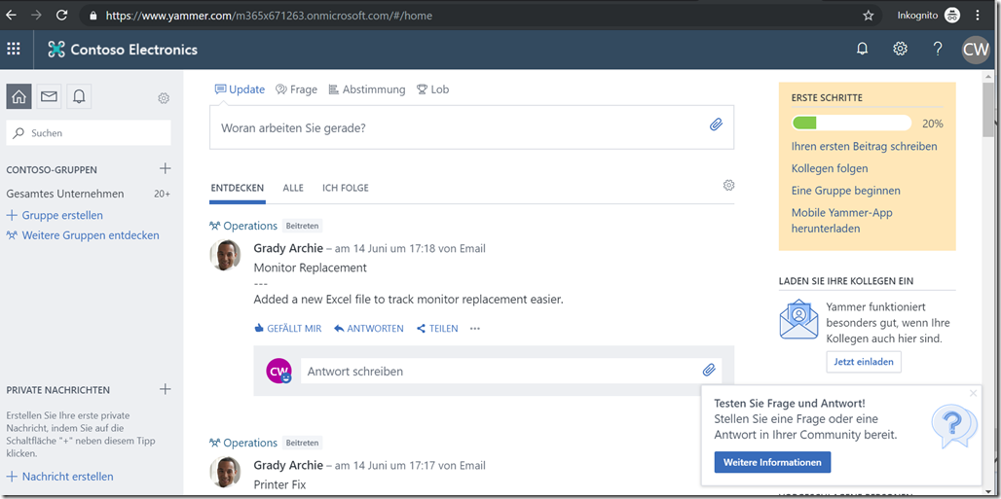Click the Erste Schritte progress bar
The image size is (1001, 499).
(852, 124)
